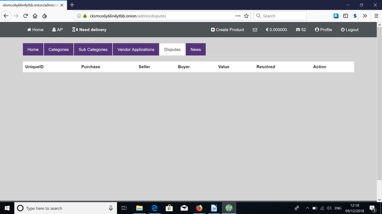Expand more tools overflow chevron

click(365, 16)
